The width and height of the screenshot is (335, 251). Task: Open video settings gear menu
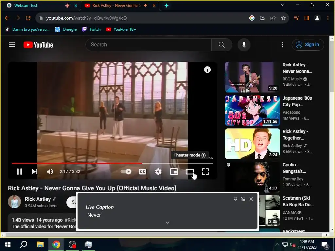tap(158, 172)
